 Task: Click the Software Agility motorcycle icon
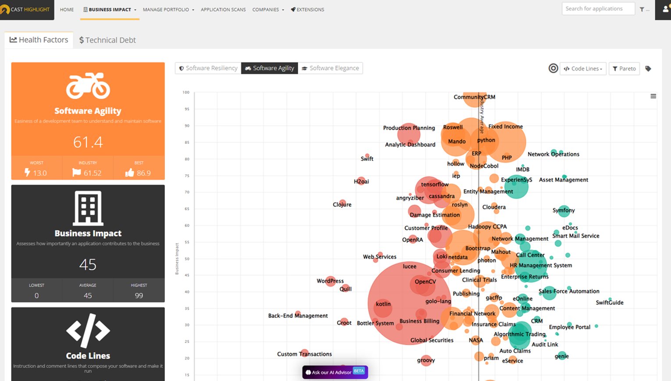[88, 85]
